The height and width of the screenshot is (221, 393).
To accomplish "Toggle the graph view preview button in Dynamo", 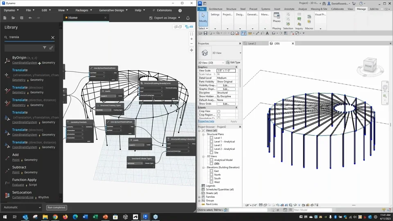I will tap(189, 27).
